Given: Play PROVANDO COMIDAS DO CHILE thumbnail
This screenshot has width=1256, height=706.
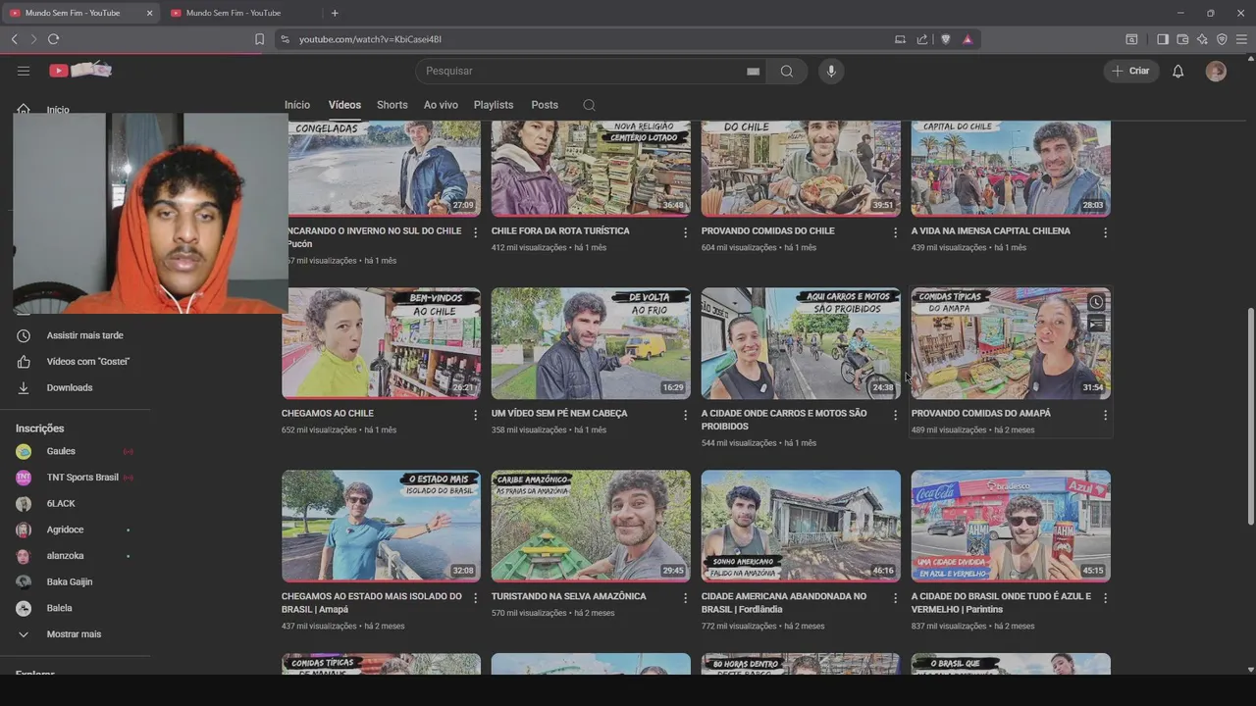Looking at the screenshot, I should [801, 168].
